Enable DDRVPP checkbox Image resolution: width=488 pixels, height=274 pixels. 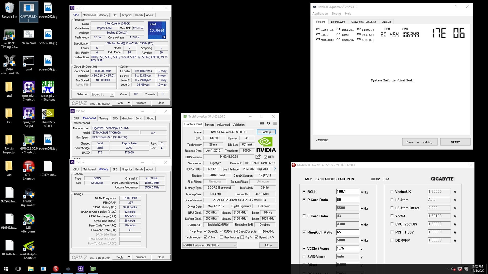[x=392, y=240]
